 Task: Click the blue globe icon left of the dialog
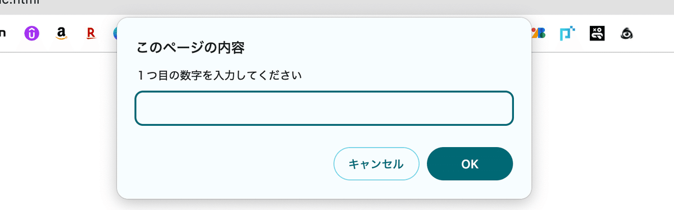tap(114, 34)
